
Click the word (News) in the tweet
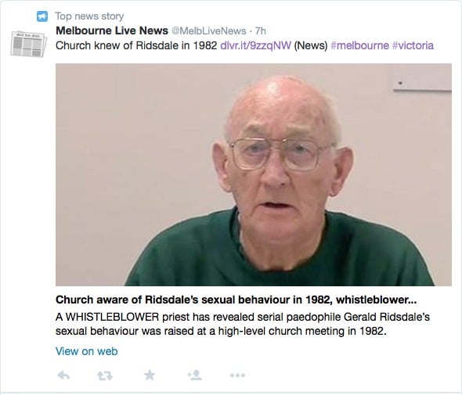coord(311,46)
